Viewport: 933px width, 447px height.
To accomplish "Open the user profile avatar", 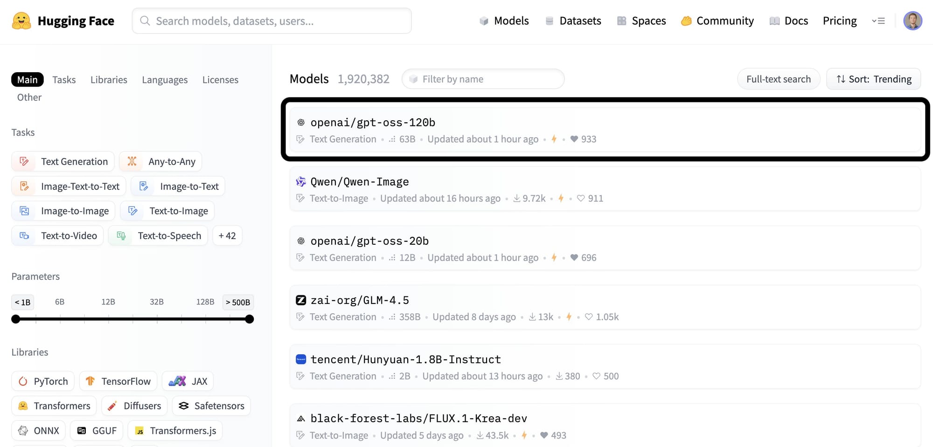I will click(x=912, y=21).
